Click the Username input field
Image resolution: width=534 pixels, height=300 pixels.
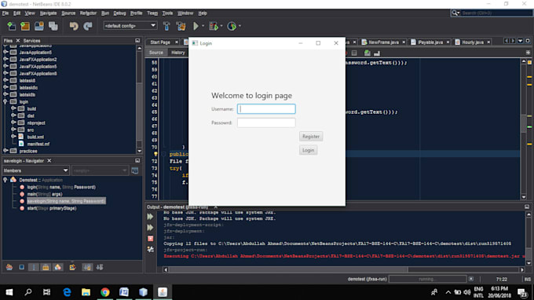click(266, 109)
